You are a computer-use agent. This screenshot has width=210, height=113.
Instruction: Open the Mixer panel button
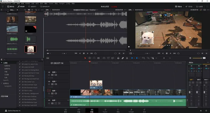(x=177, y=6)
